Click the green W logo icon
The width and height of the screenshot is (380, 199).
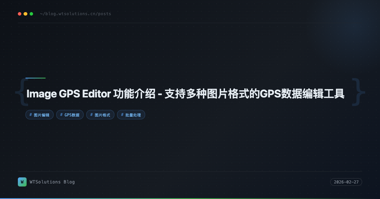click(22, 182)
